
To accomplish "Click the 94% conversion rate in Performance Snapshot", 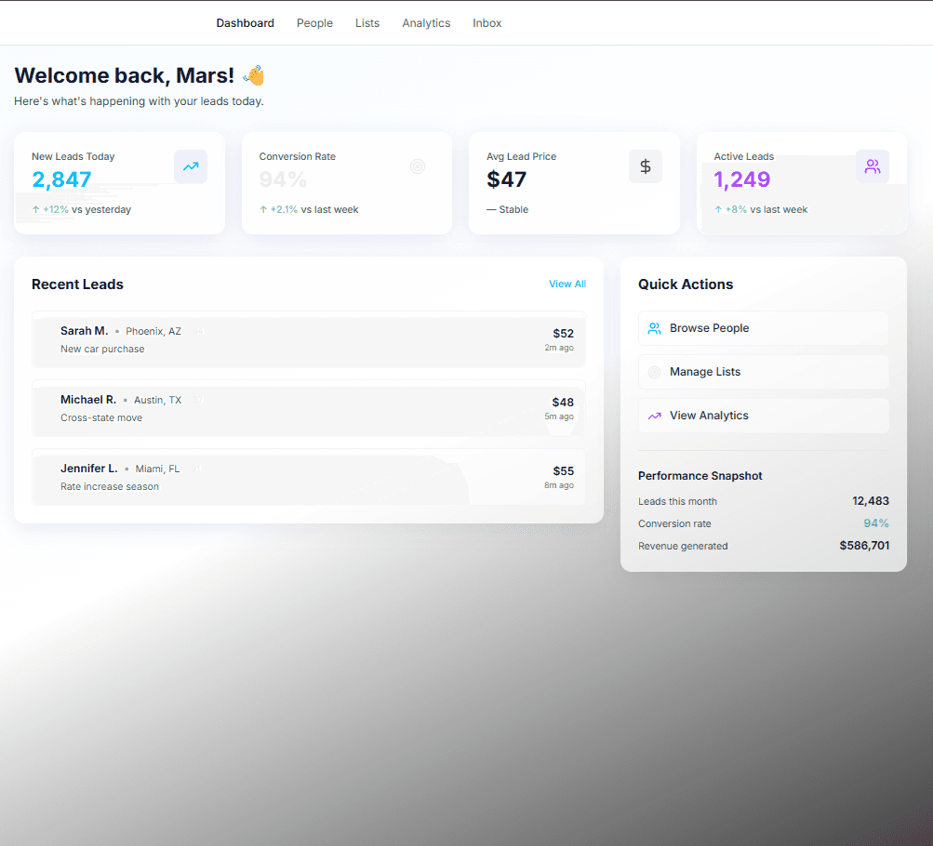I will point(875,523).
